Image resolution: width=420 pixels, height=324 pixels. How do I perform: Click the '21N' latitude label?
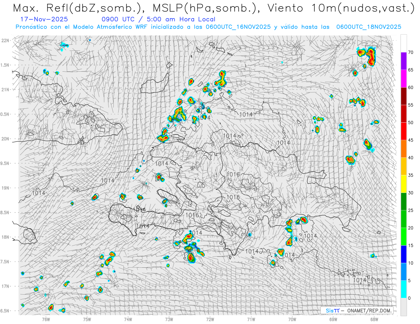coord(5,89)
